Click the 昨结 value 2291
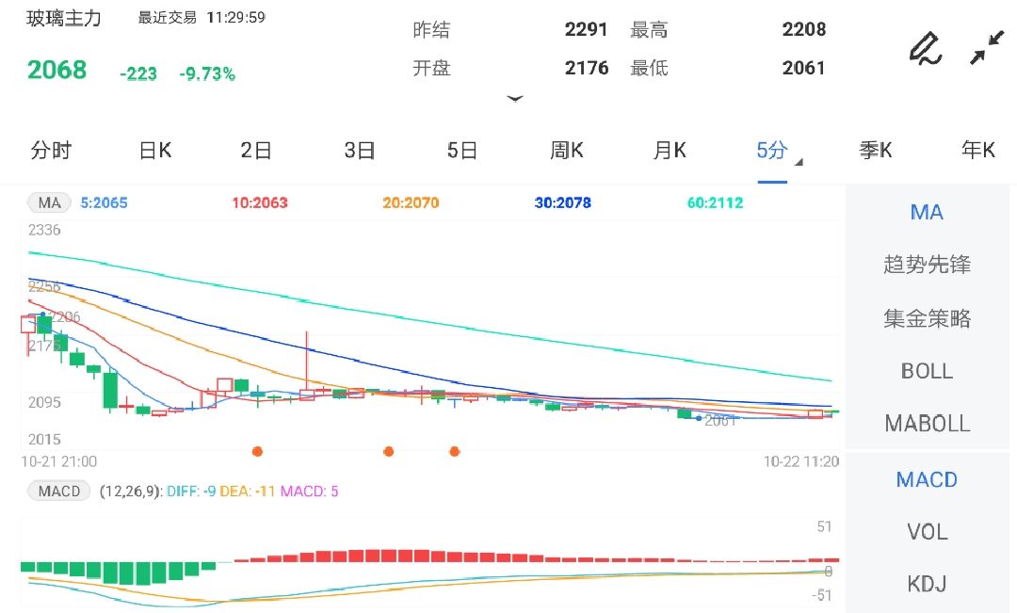This screenshot has width=1017, height=613. pyautogui.click(x=586, y=29)
